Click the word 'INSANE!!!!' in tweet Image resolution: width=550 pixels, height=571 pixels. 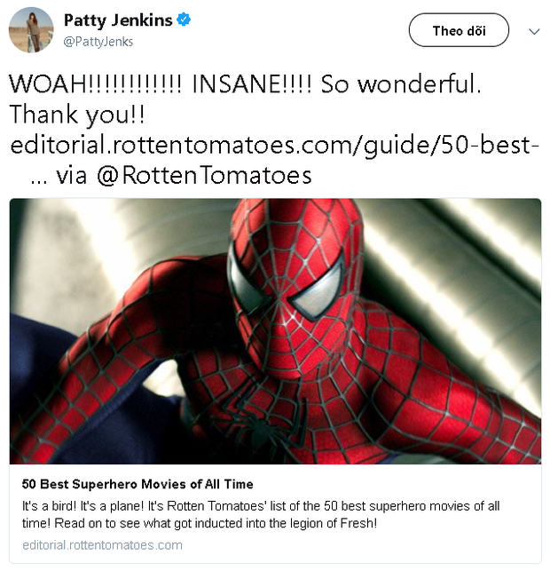[x=252, y=84]
